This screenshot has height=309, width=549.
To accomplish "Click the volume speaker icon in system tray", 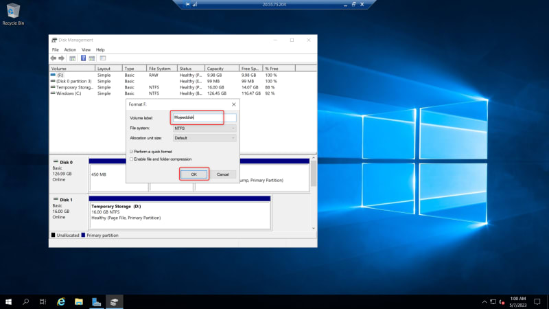I will (502, 301).
